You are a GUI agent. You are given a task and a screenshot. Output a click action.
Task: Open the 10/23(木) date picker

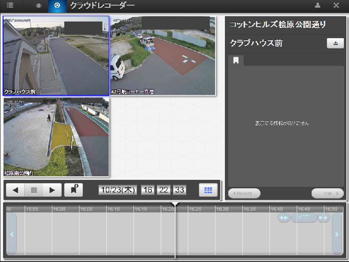118,190
